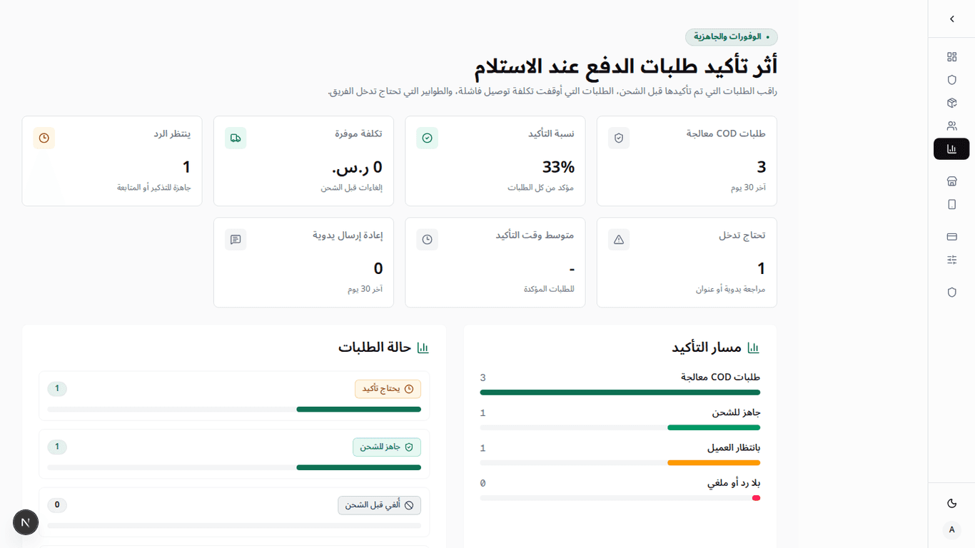Toggle dark mode with the moon icon
975x548 pixels.
click(951, 503)
